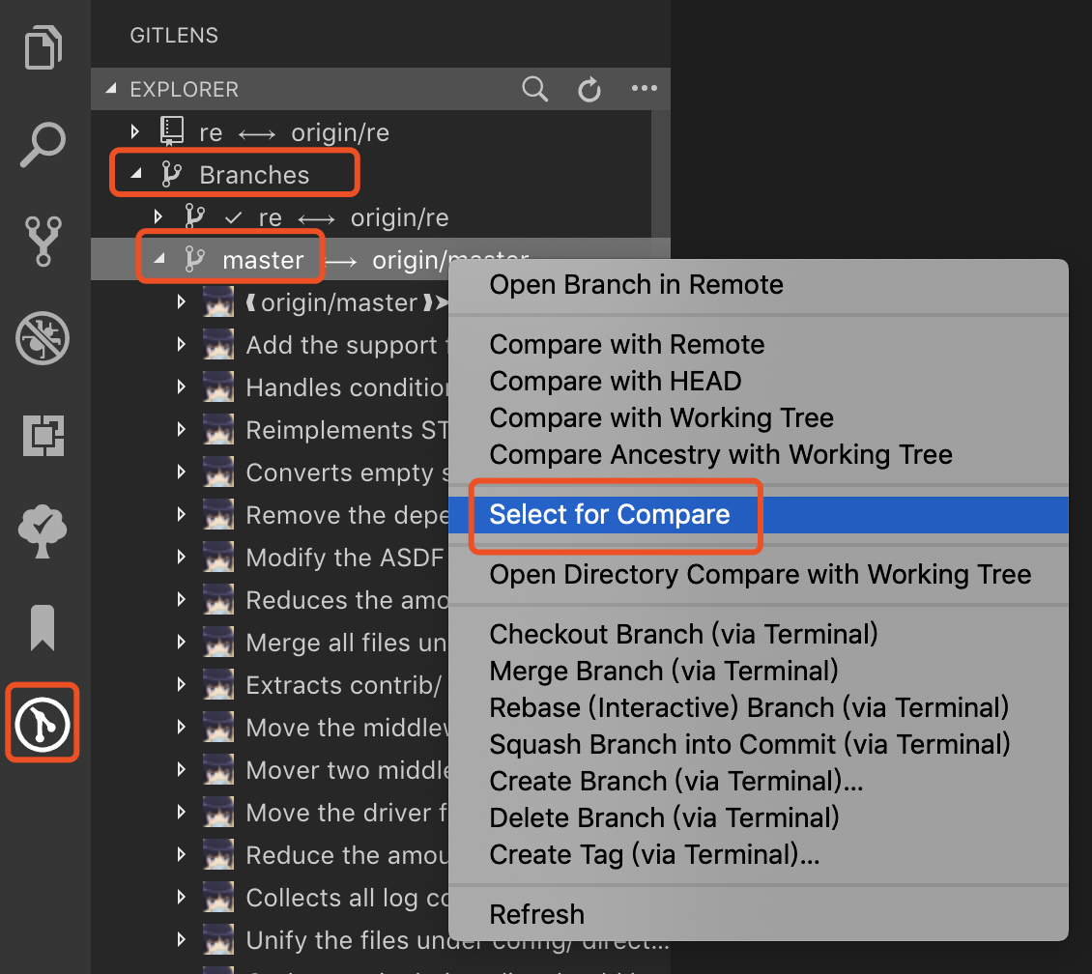1092x974 pixels.
Task: Click the Explorer tree vertical scrollbar
Action: [660, 185]
